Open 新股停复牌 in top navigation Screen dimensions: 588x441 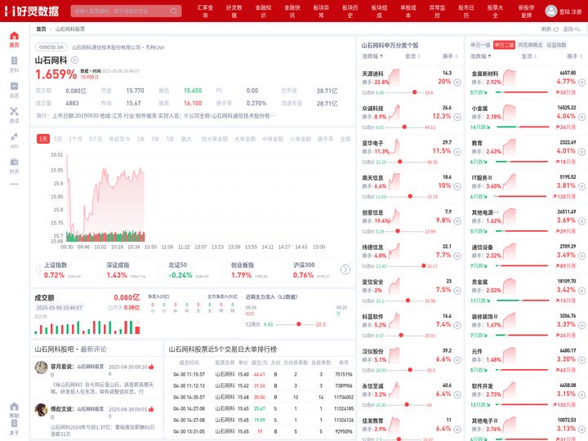point(526,11)
